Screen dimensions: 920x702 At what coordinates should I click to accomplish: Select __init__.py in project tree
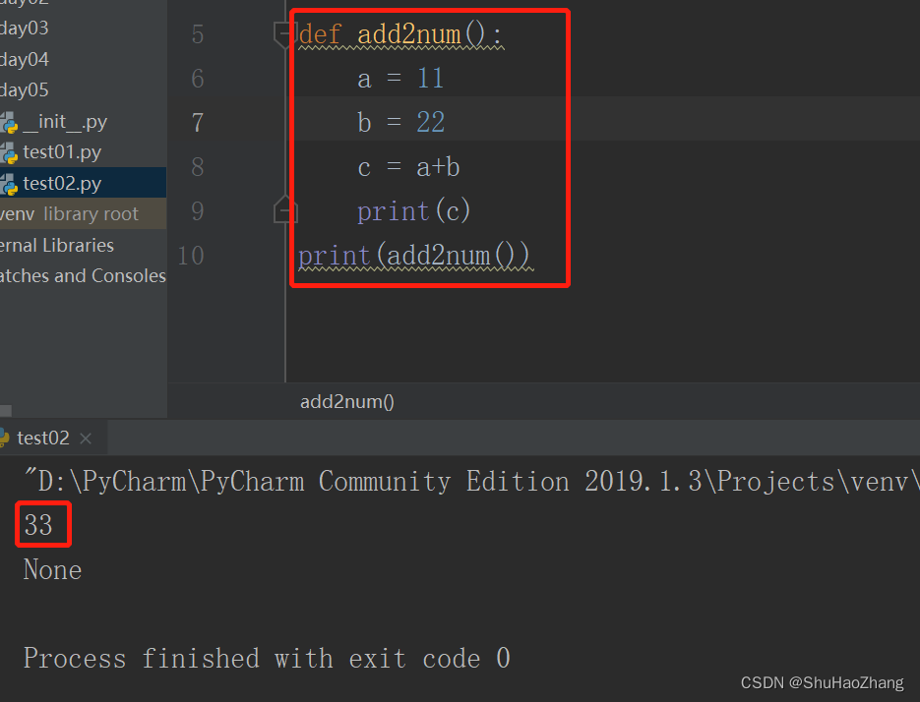(65, 121)
